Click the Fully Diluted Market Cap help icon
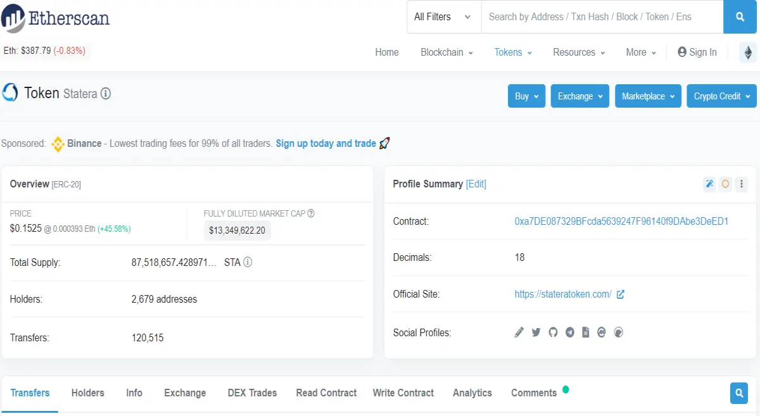 (311, 213)
